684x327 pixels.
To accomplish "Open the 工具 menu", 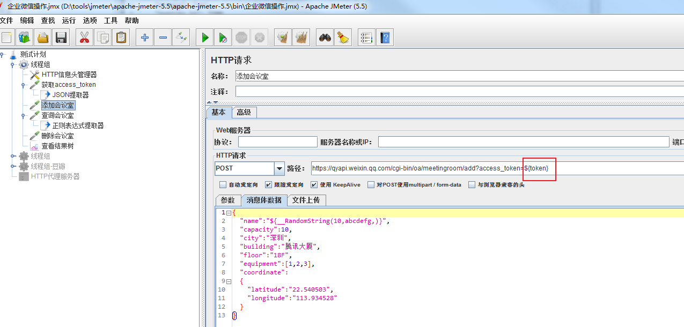I will coord(111,20).
